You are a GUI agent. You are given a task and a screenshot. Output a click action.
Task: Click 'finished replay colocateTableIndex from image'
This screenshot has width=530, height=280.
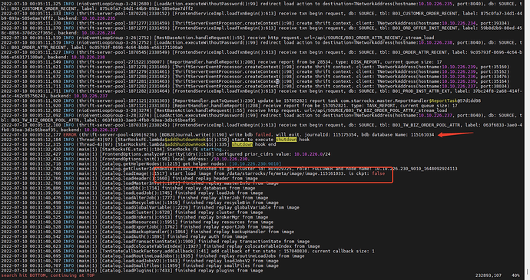tap(262, 246)
